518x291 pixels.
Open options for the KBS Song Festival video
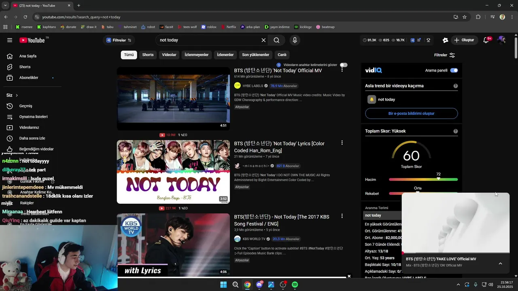click(x=342, y=216)
